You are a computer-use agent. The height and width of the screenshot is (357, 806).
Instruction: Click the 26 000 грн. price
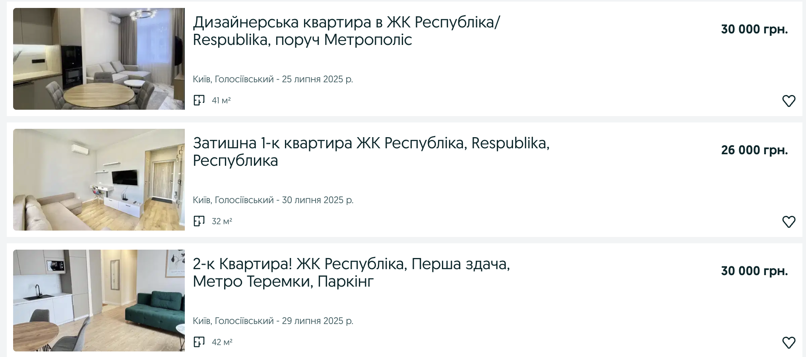pyautogui.click(x=754, y=150)
